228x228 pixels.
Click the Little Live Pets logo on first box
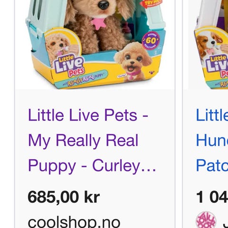pyautogui.click(x=69, y=66)
